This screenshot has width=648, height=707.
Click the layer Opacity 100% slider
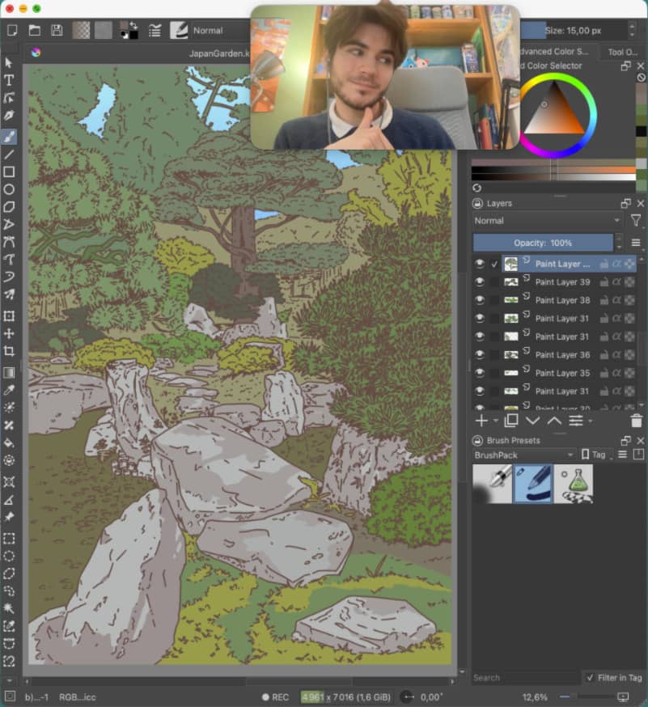tap(543, 243)
